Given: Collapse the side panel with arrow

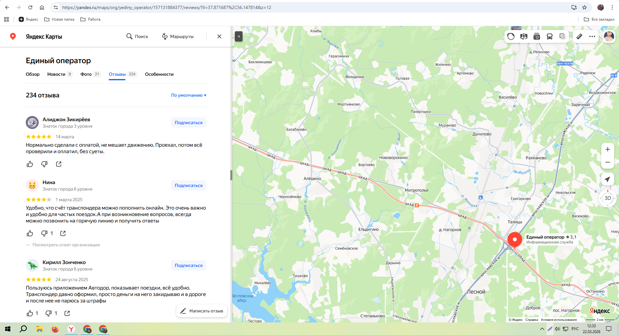Looking at the screenshot, I should tap(239, 36).
